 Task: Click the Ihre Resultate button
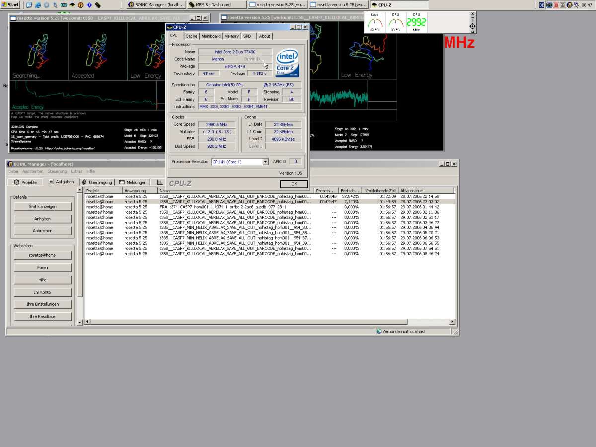43,316
